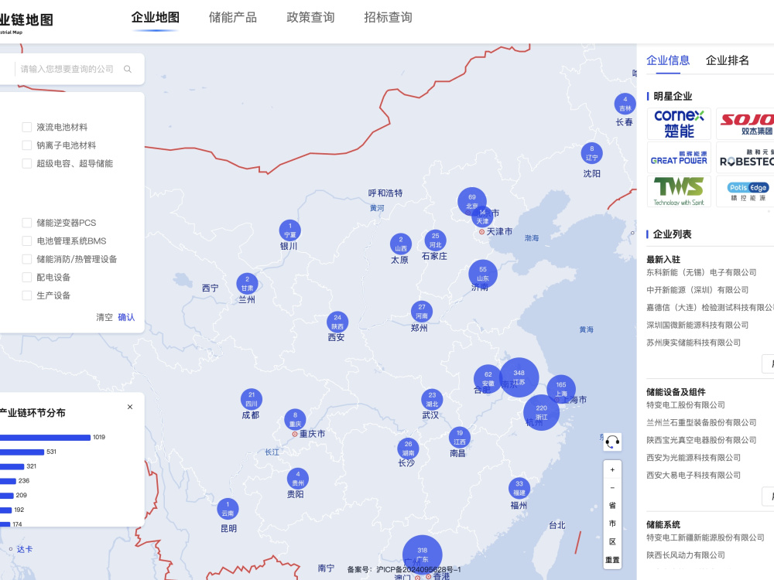The image size is (774, 580).
Task: Switch map to 区 level
Action: tap(612, 541)
